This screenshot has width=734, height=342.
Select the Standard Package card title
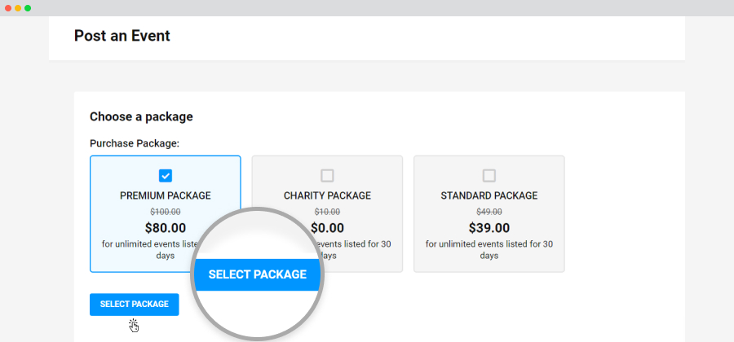(x=489, y=195)
